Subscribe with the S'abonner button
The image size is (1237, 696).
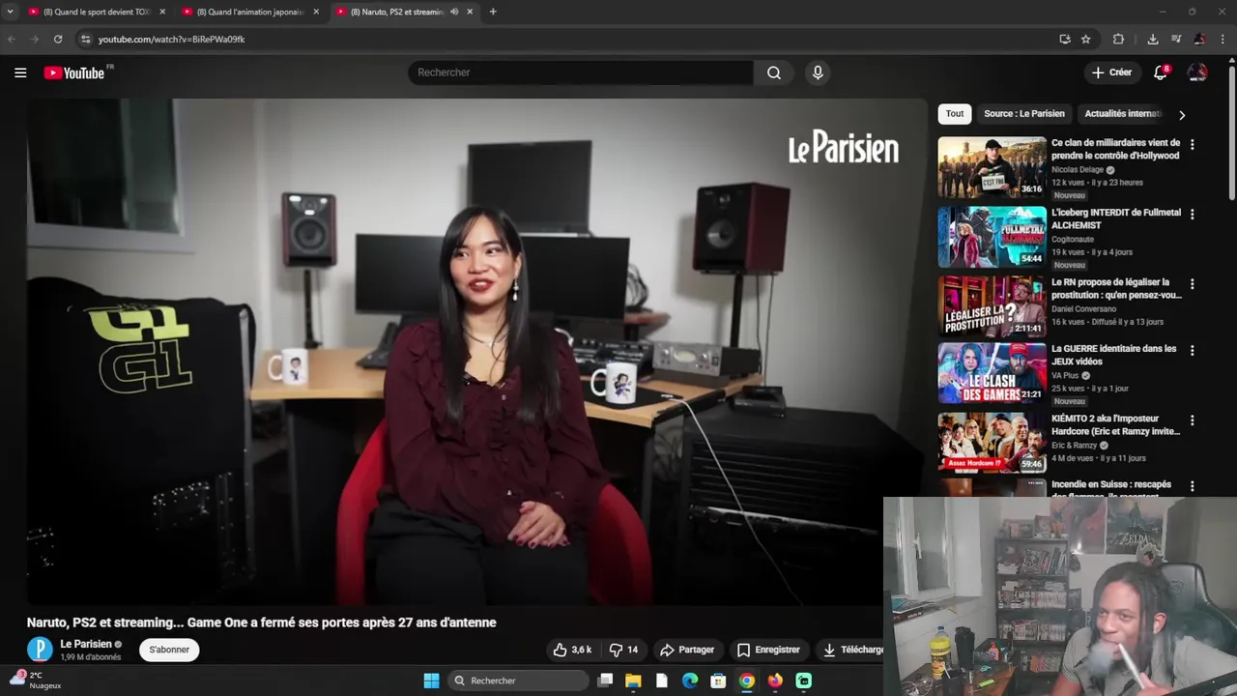tap(169, 650)
